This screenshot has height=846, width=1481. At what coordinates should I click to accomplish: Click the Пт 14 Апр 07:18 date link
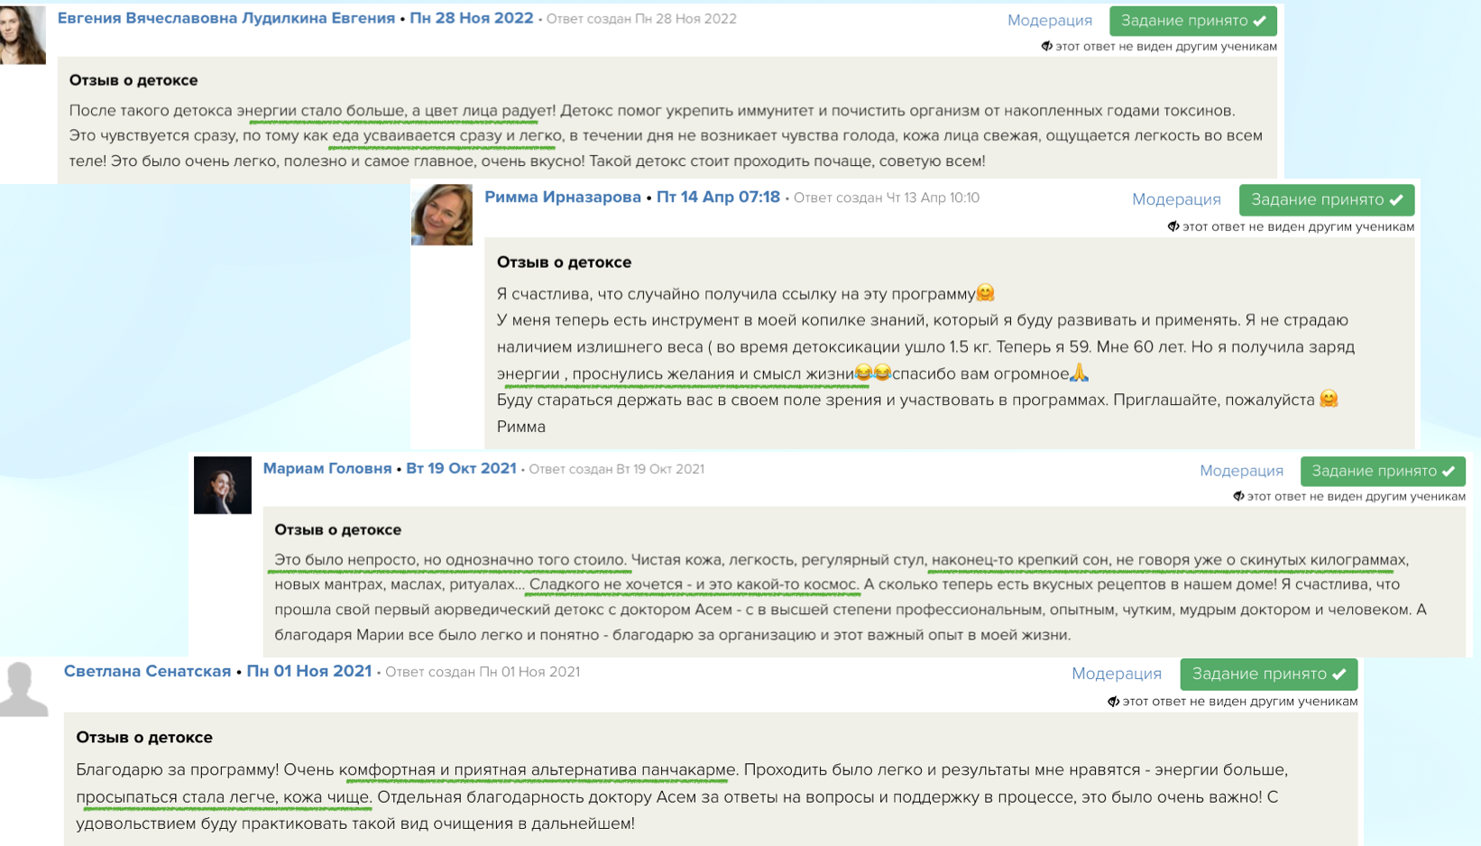pos(718,197)
